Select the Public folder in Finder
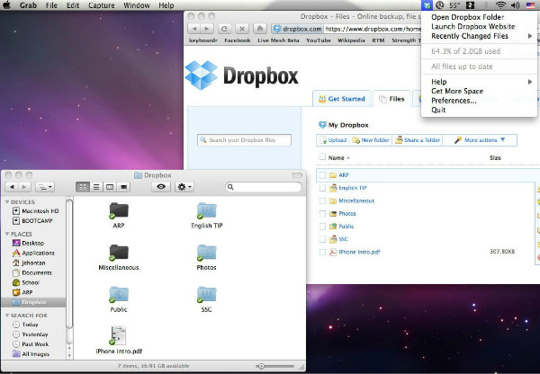The width and height of the screenshot is (540, 374). [119, 295]
